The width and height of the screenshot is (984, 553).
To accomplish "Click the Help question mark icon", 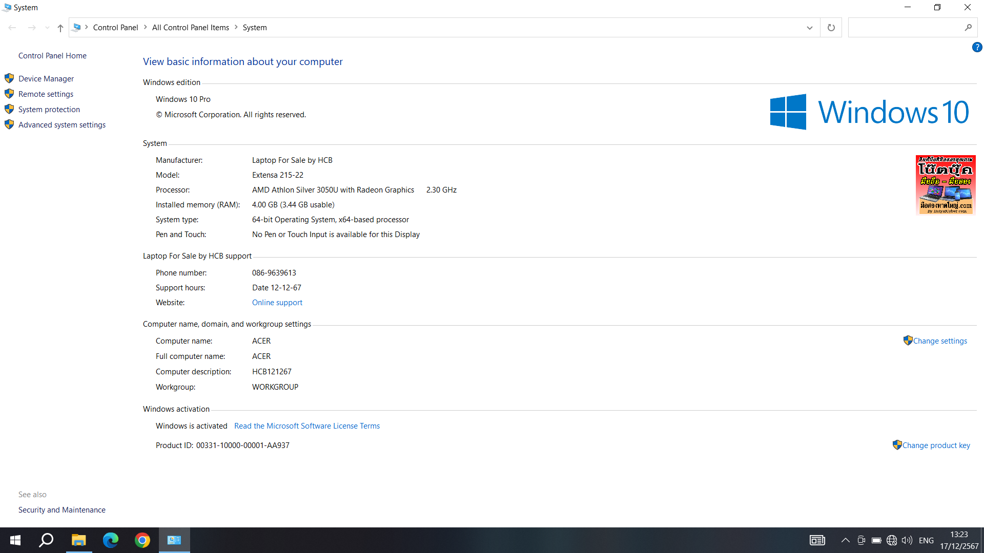I will (x=977, y=47).
